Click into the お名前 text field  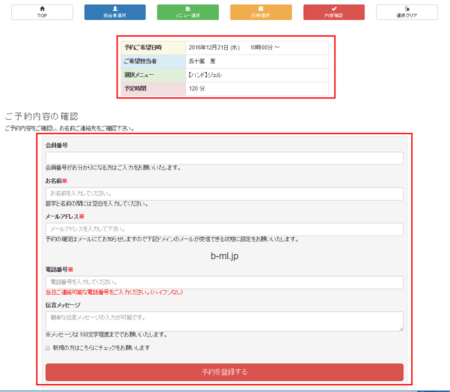click(224, 194)
